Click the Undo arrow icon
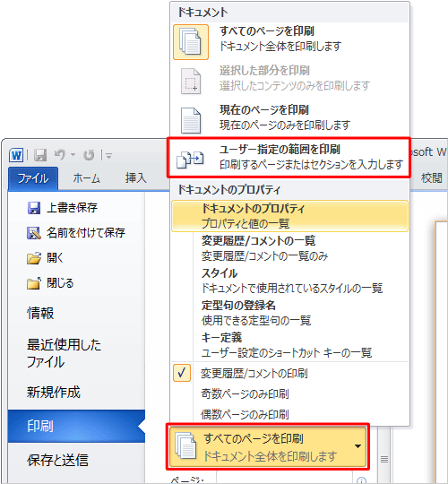The image size is (448, 484). click(x=60, y=154)
